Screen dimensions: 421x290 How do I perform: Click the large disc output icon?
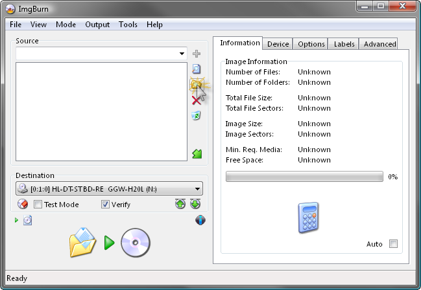click(136, 243)
